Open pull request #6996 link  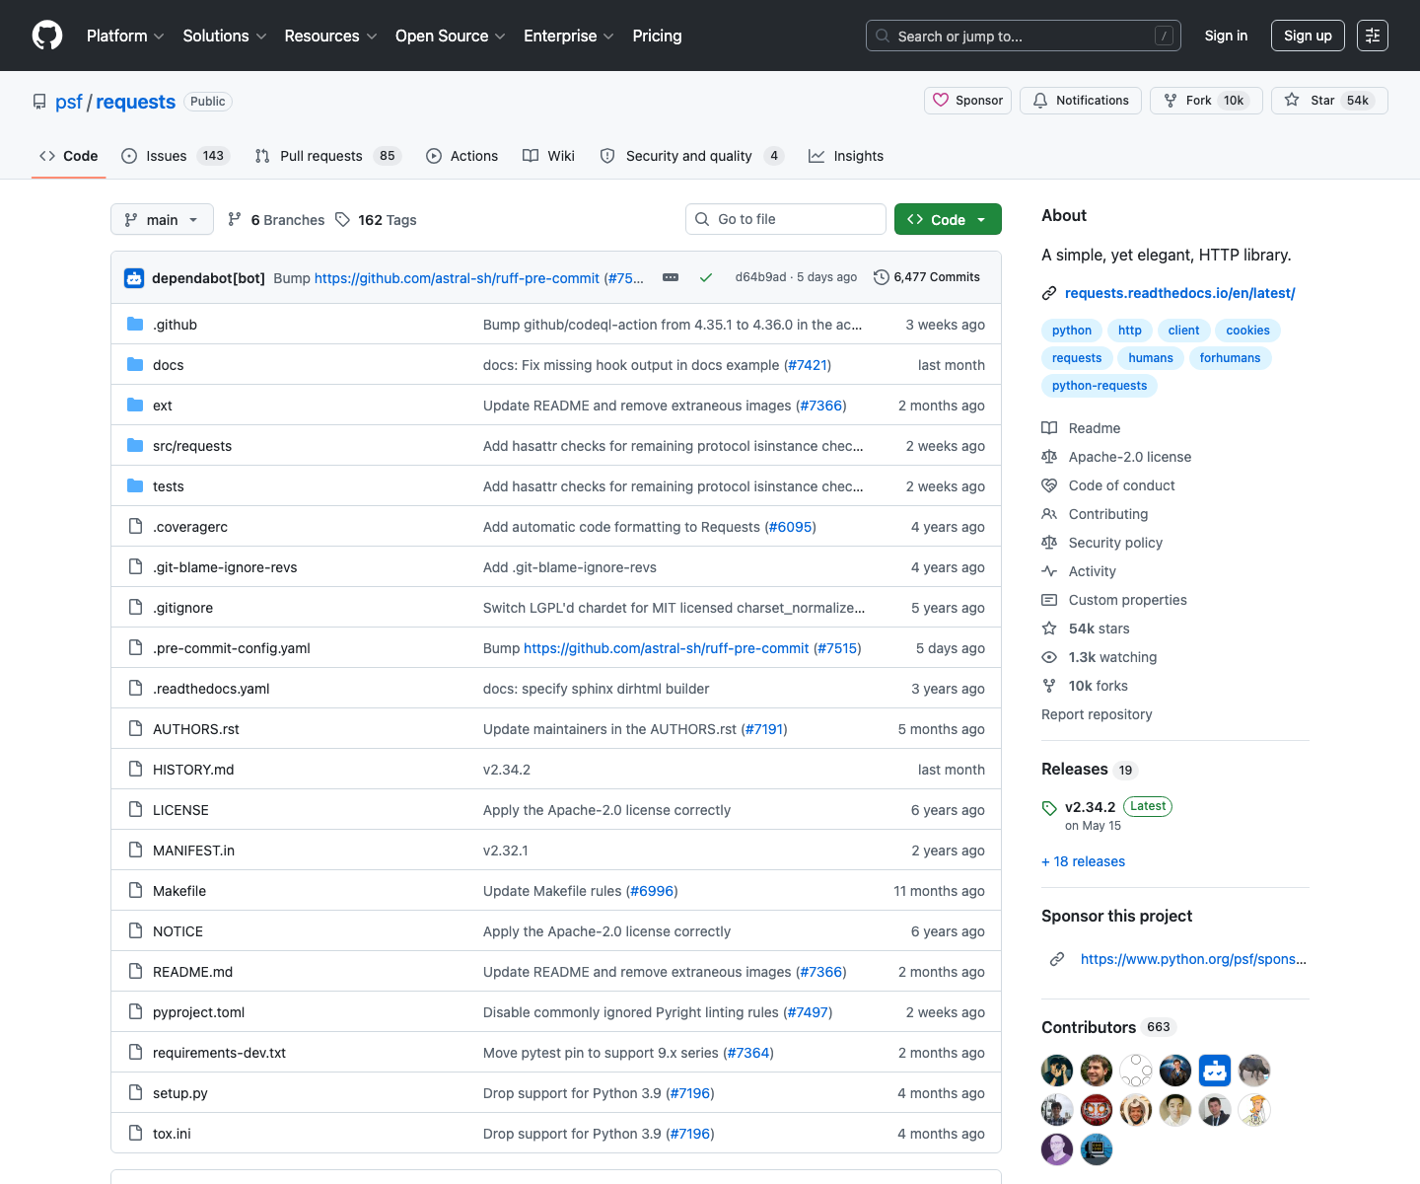[x=652, y=891]
